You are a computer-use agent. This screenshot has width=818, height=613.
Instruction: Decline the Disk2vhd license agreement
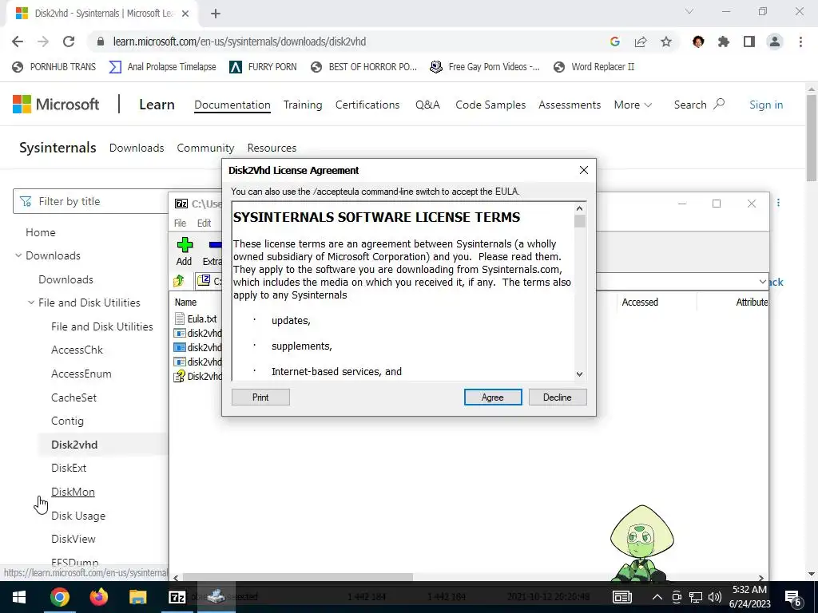(557, 397)
